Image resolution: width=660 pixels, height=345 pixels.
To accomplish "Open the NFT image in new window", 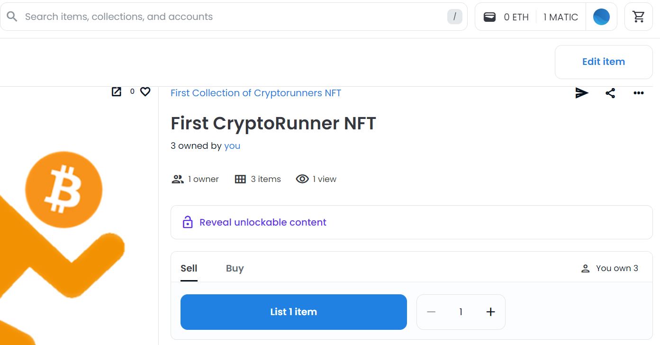I will pos(116,91).
